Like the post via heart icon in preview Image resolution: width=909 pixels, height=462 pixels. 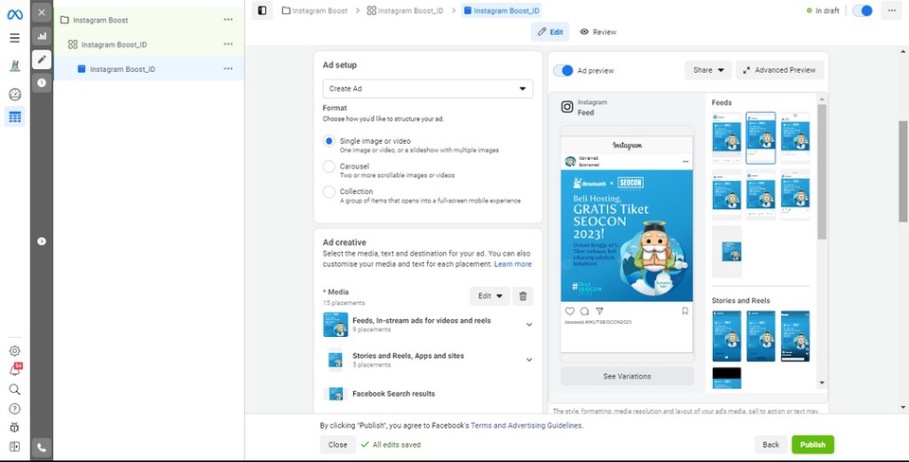(x=570, y=311)
